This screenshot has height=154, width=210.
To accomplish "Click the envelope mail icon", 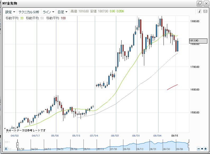I will pyautogui.click(x=205, y=11).
